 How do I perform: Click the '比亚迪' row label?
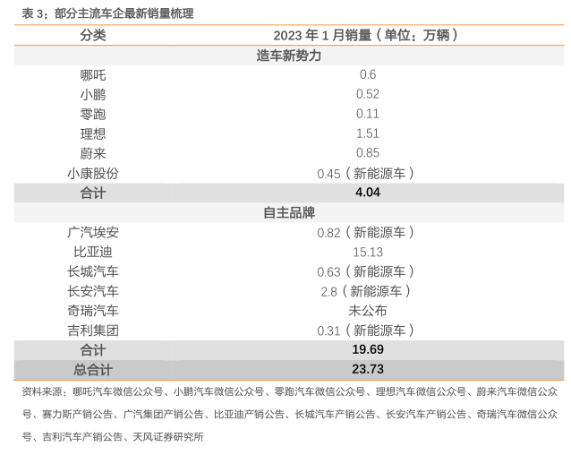93,252
